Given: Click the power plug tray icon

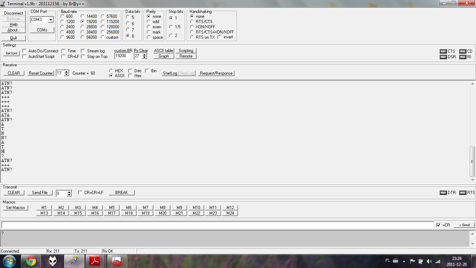Looking at the screenshot, I should (x=421, y=261).
